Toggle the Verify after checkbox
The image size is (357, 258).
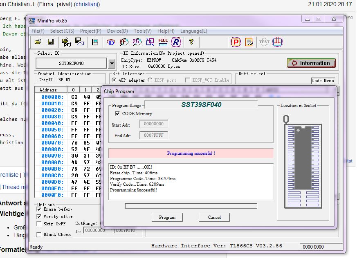[39, 216]
